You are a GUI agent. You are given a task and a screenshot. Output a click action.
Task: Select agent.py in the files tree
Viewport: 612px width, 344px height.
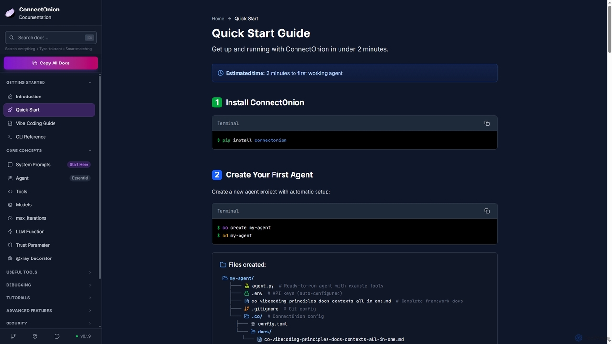263,286
